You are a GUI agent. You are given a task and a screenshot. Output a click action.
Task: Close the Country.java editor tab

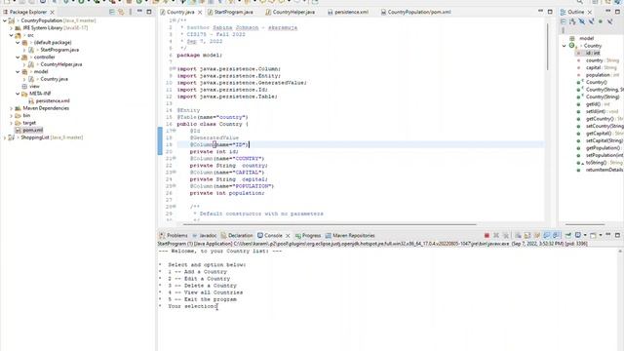200,13
